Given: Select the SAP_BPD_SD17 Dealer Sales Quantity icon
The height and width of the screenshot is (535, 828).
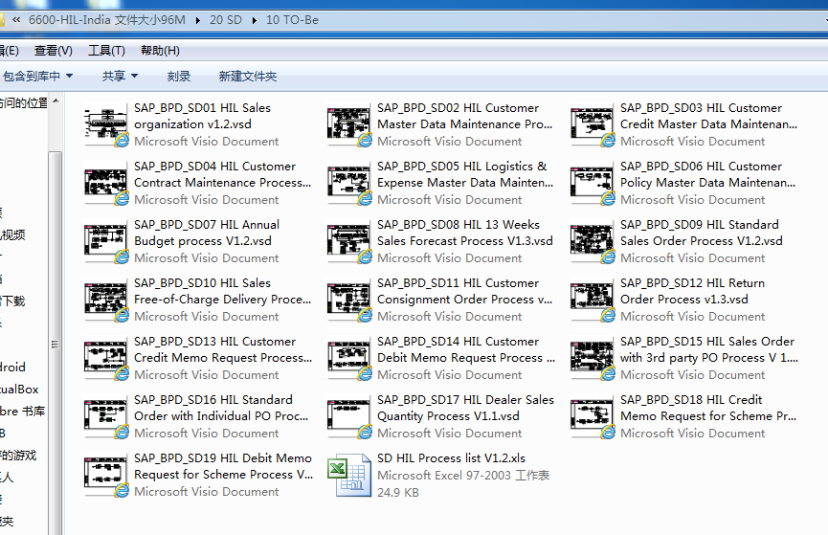Looking at the screenshot, I should pyautogui.click(x=349, y=416).
